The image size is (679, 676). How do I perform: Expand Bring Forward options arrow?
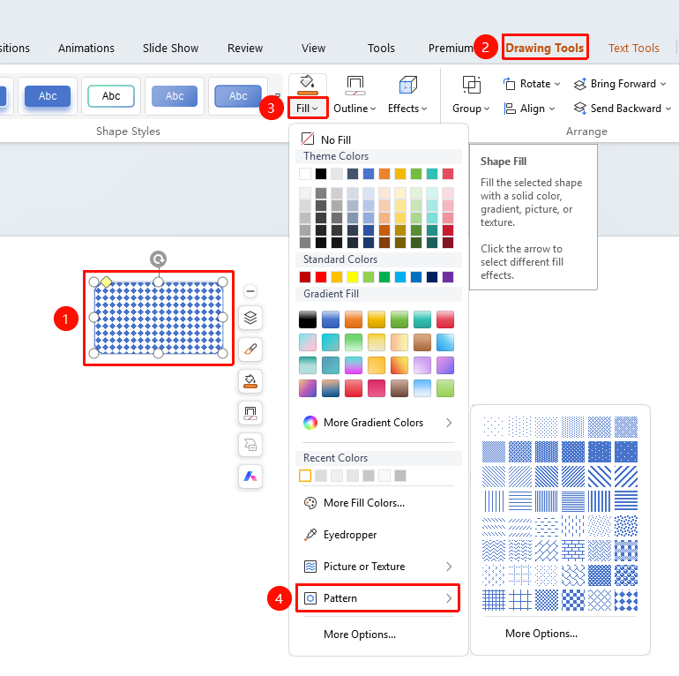663,84
